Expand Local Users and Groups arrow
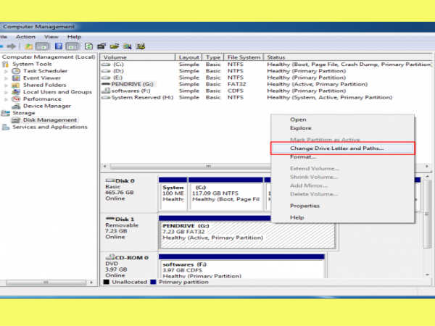 (6, 92)
